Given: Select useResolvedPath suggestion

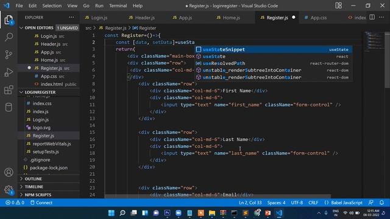Looking at the screenshot, I should pos(273,63).
